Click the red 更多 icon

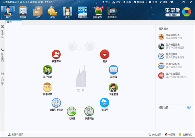(x=104, y=55)
